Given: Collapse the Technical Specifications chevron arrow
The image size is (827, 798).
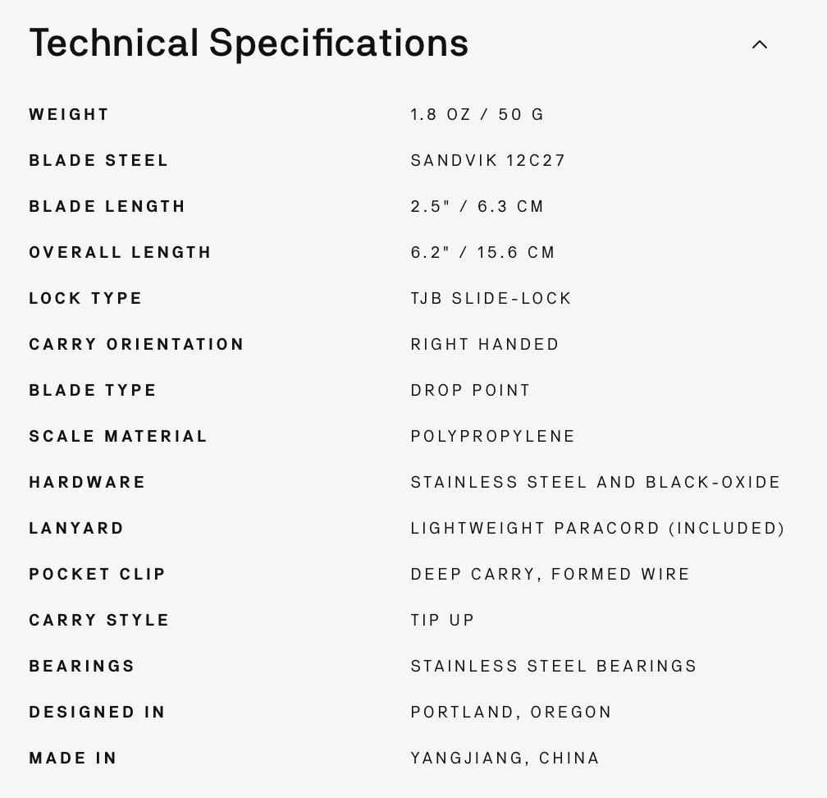Looking at the screenshot, I should pyautogui.click(x=760, y=44).
